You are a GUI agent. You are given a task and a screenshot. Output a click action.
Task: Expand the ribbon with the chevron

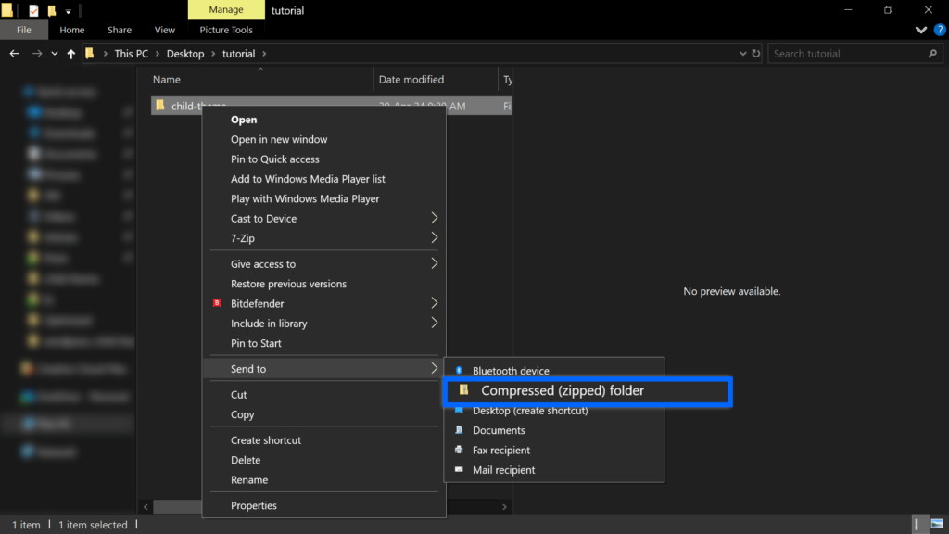[921, 30]
